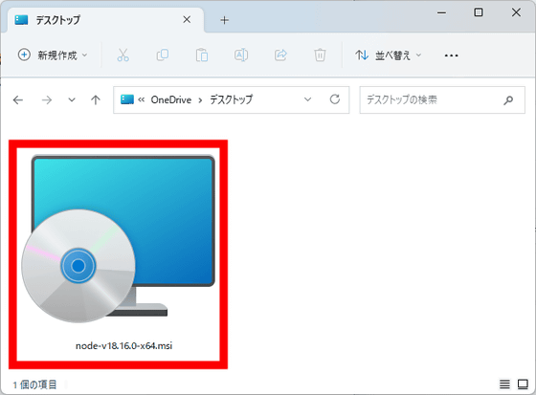
Task: Click the デスクトップの検索 search field
Action: [x=442, y=99]
